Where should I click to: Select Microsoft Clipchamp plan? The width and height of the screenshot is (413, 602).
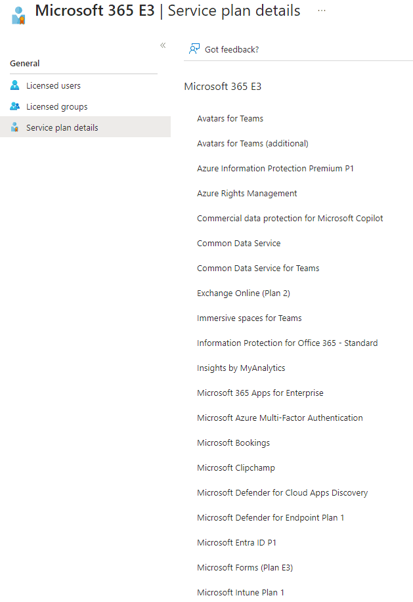tap(236, 468)
